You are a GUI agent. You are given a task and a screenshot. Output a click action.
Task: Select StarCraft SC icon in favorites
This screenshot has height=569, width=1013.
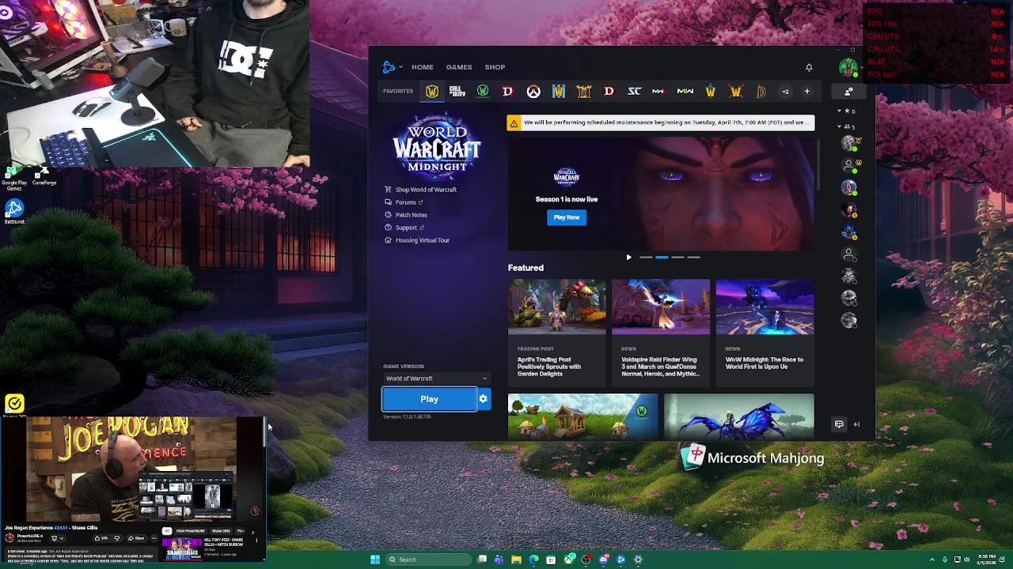[x=634, y=92]
